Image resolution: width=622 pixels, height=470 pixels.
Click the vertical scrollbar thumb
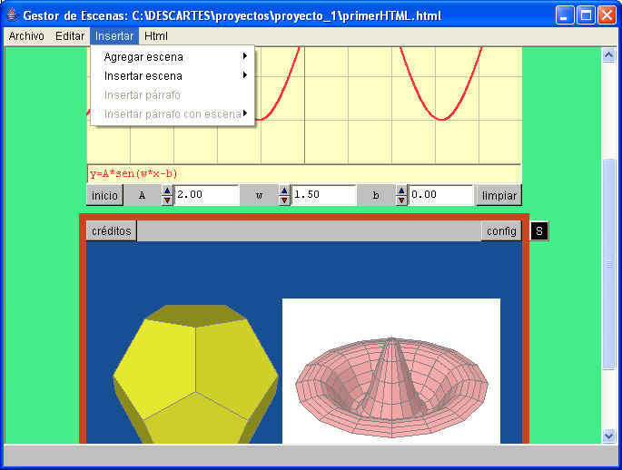pos(609,264)
